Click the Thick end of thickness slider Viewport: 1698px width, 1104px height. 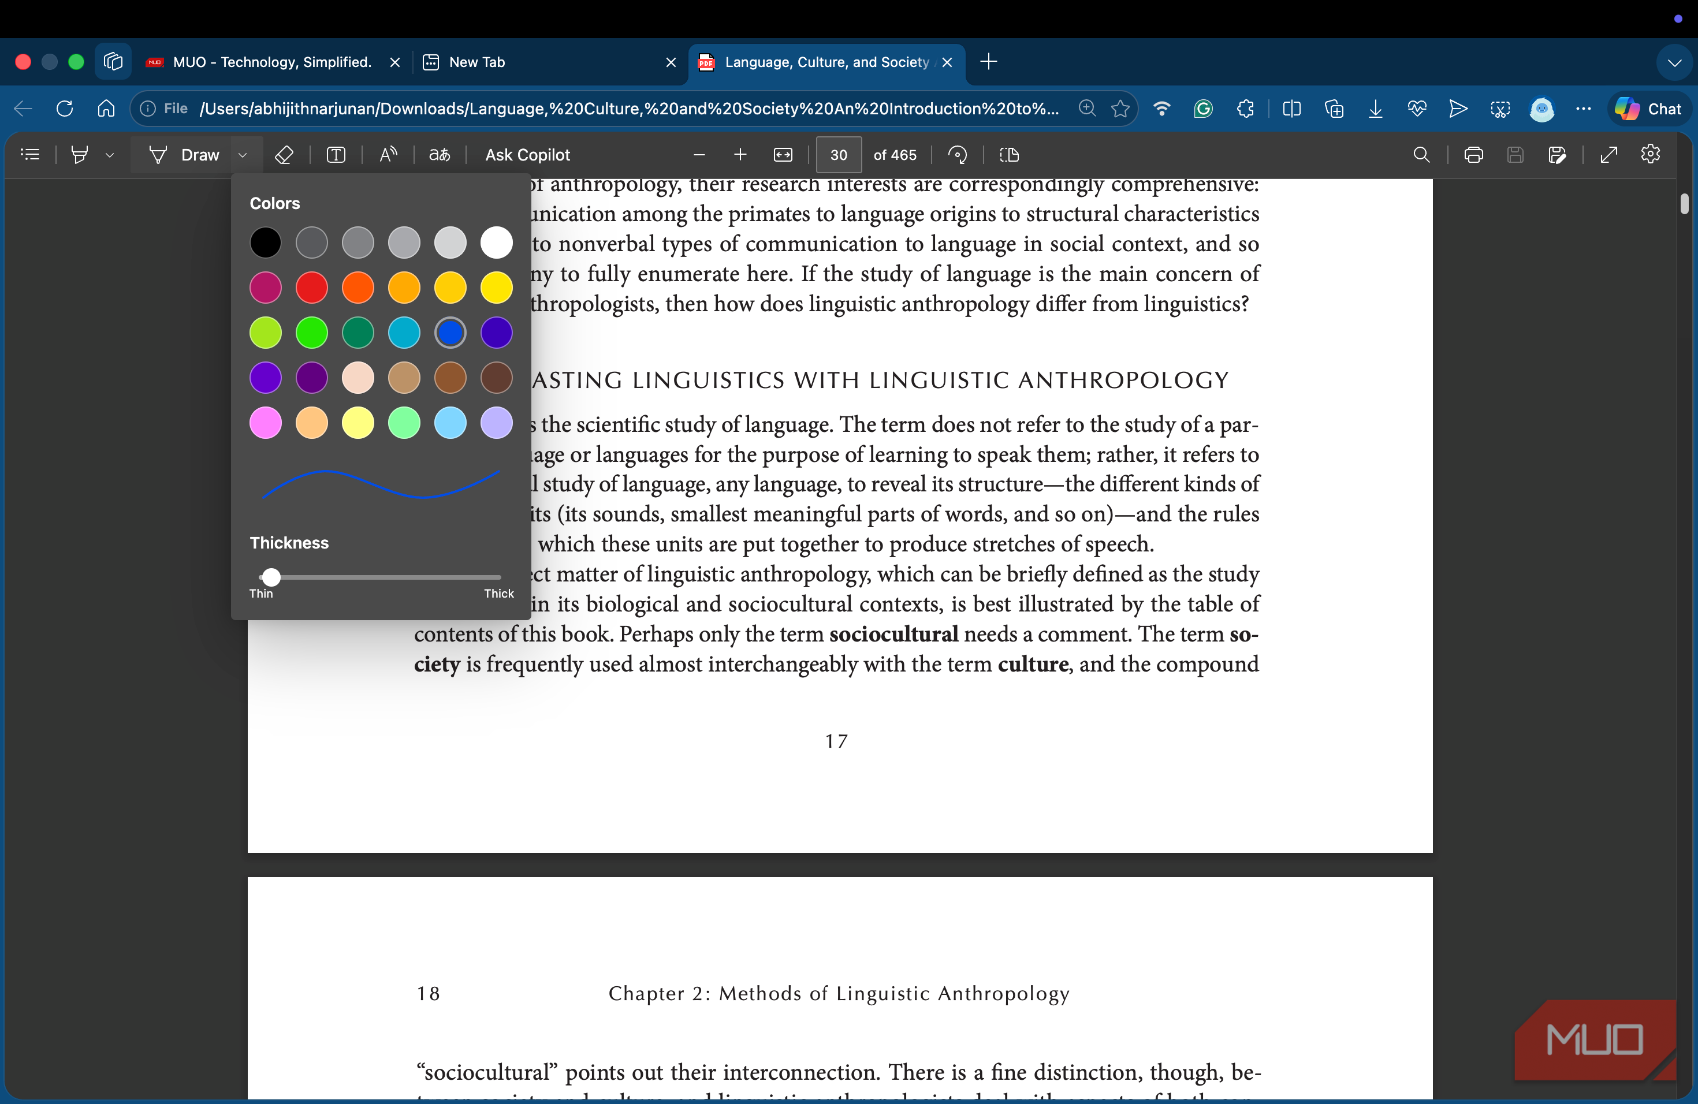pos(498,577)
